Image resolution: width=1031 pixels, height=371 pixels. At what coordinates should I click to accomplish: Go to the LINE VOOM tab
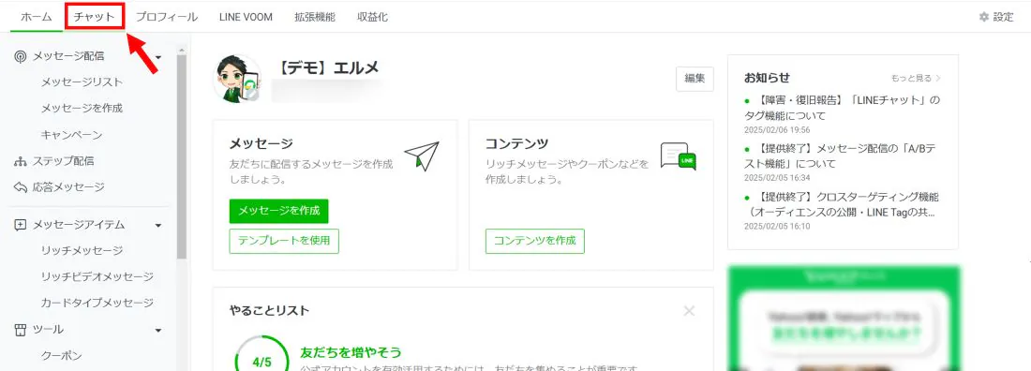pos(246,17)
